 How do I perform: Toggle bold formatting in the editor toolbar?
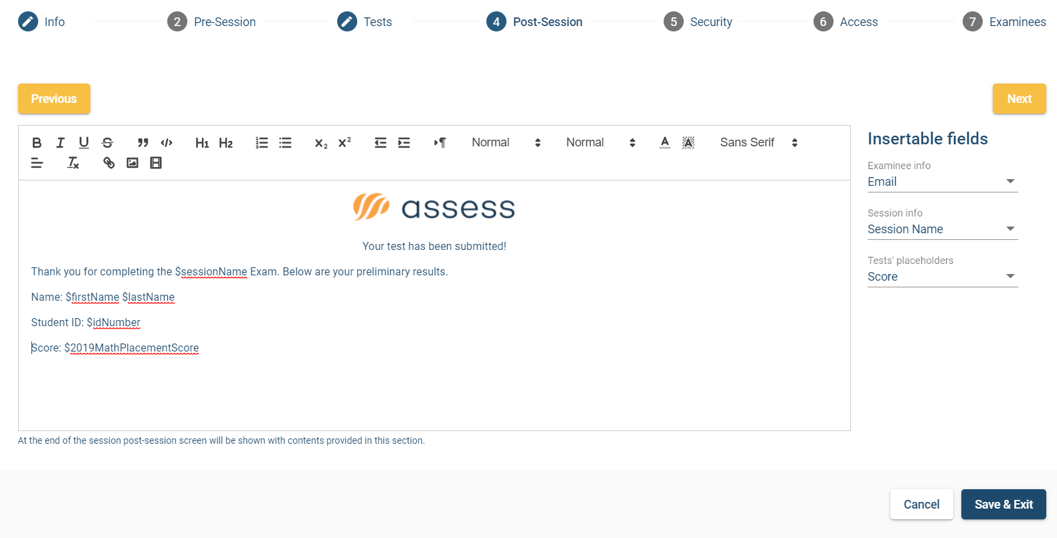[x=37, y=142]
